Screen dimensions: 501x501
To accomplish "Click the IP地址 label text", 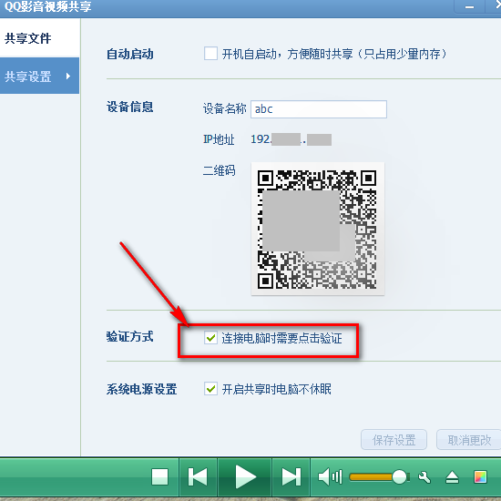I will click(219, 139).
